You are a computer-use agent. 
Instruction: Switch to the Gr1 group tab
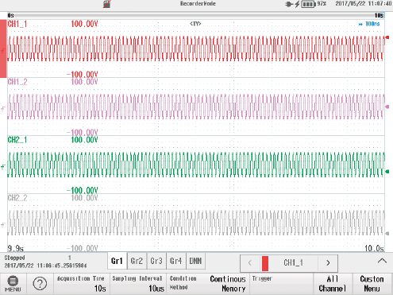[x=117, y=261]
